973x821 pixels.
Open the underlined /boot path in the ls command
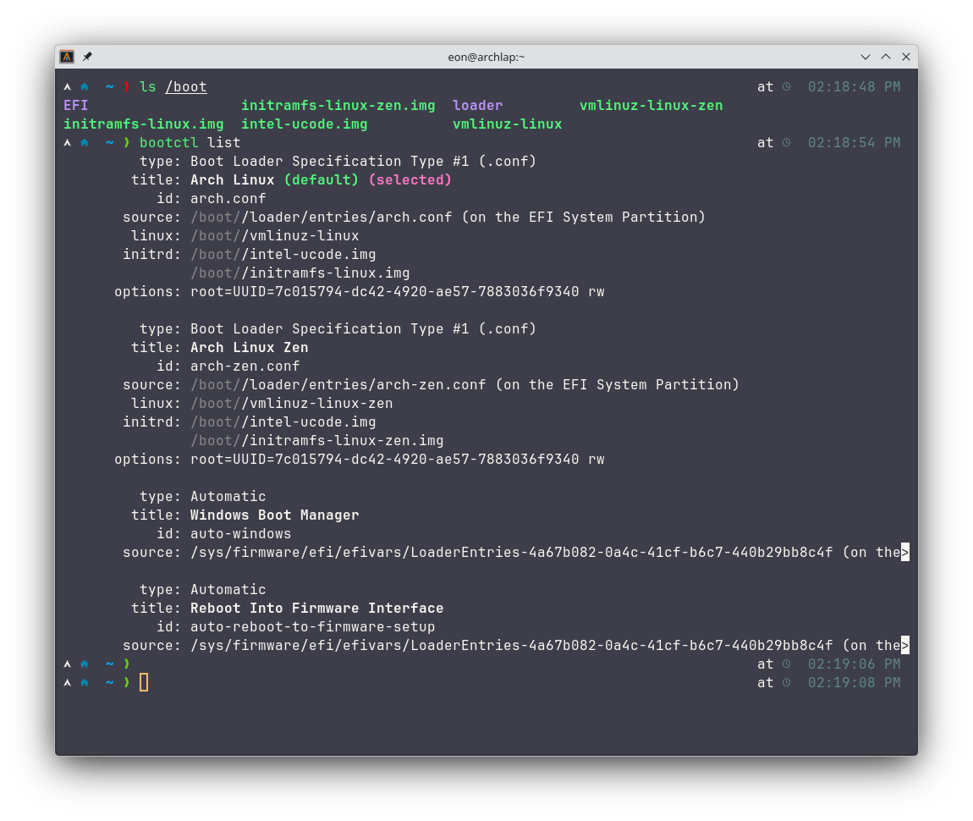[x=186, y=86]
